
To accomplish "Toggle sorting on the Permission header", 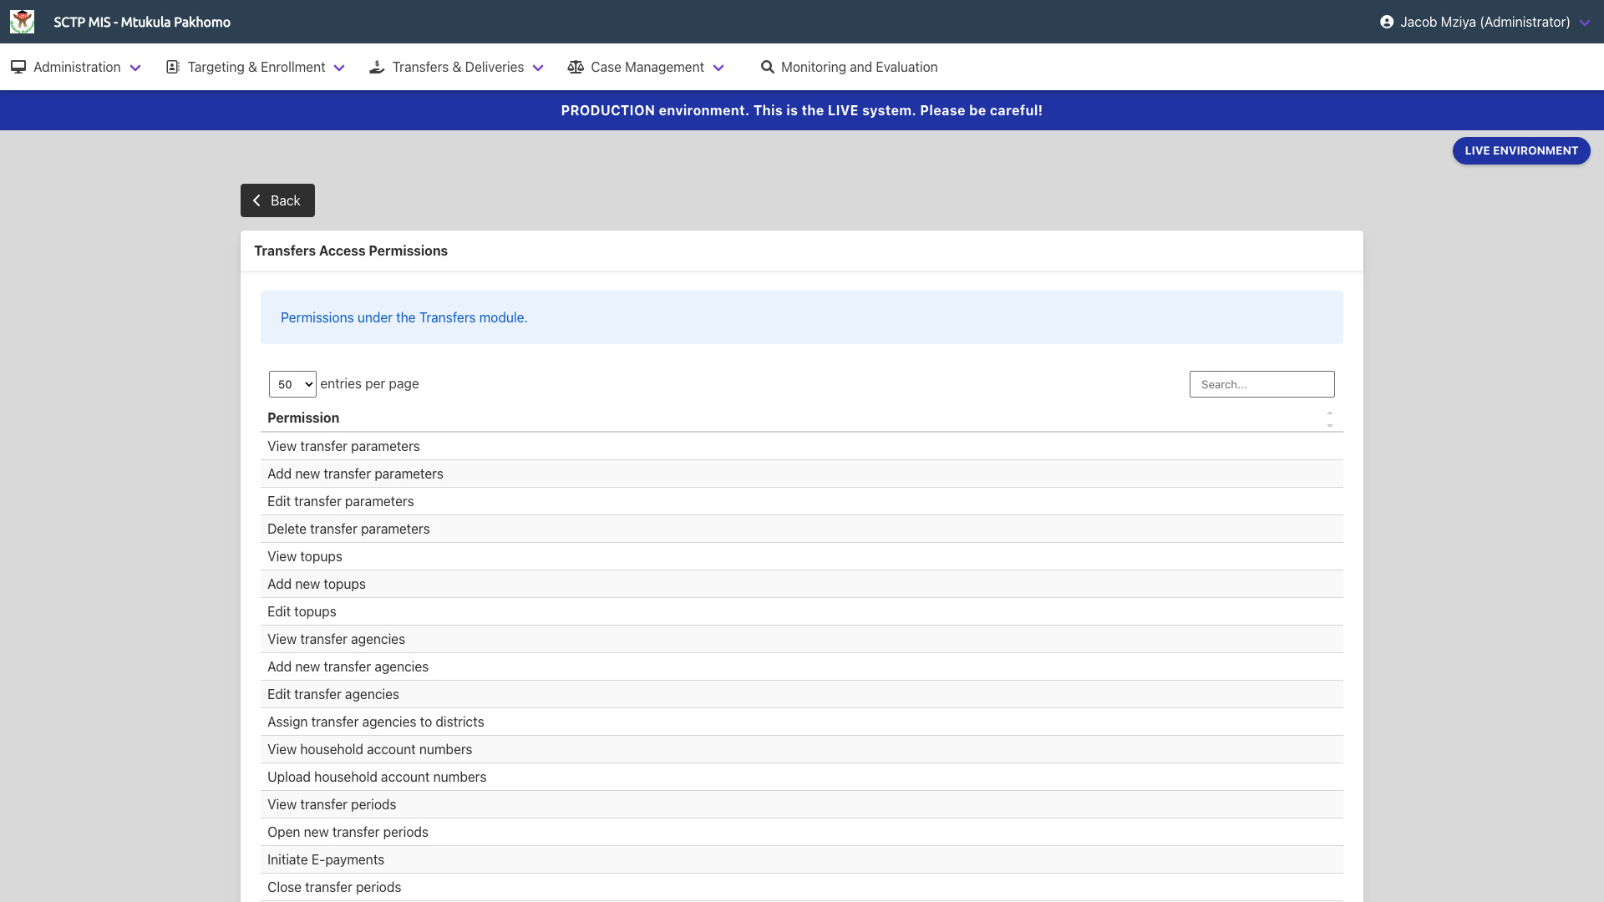I will (303, 418).
